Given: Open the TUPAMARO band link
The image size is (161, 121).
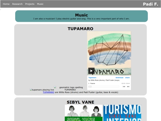Looking at the screenshot, I should 49,92.
